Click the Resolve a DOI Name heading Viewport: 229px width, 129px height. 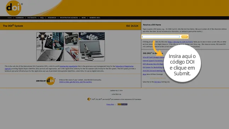(152, 25)
